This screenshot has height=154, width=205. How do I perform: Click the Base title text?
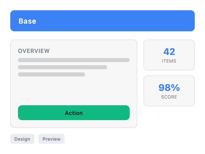pyautogui.click(x=27, y=21)
